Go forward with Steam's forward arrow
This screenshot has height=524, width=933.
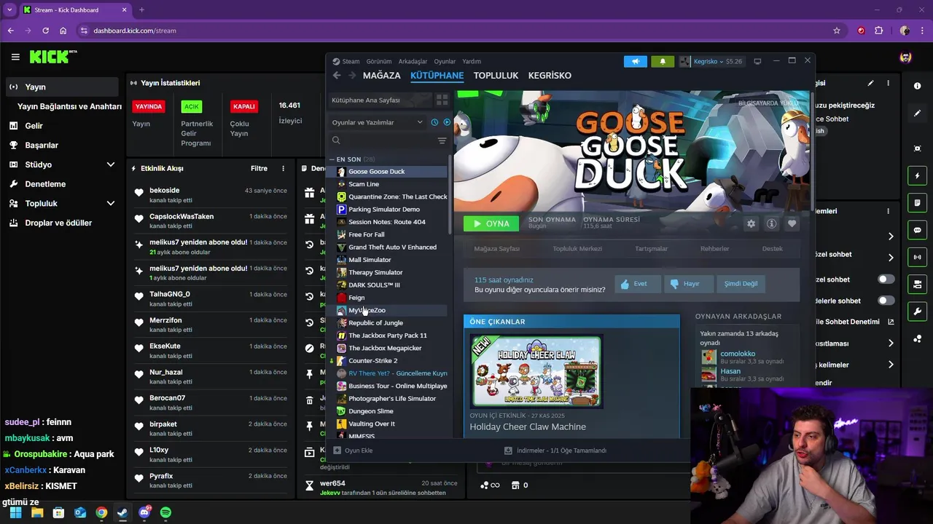tap(352, 76)
